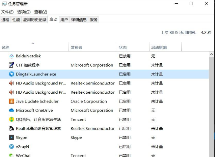The height and width of the screenshot is (157, 215).
Task: Switch to the 进程 tab
Action: point(5,20)
